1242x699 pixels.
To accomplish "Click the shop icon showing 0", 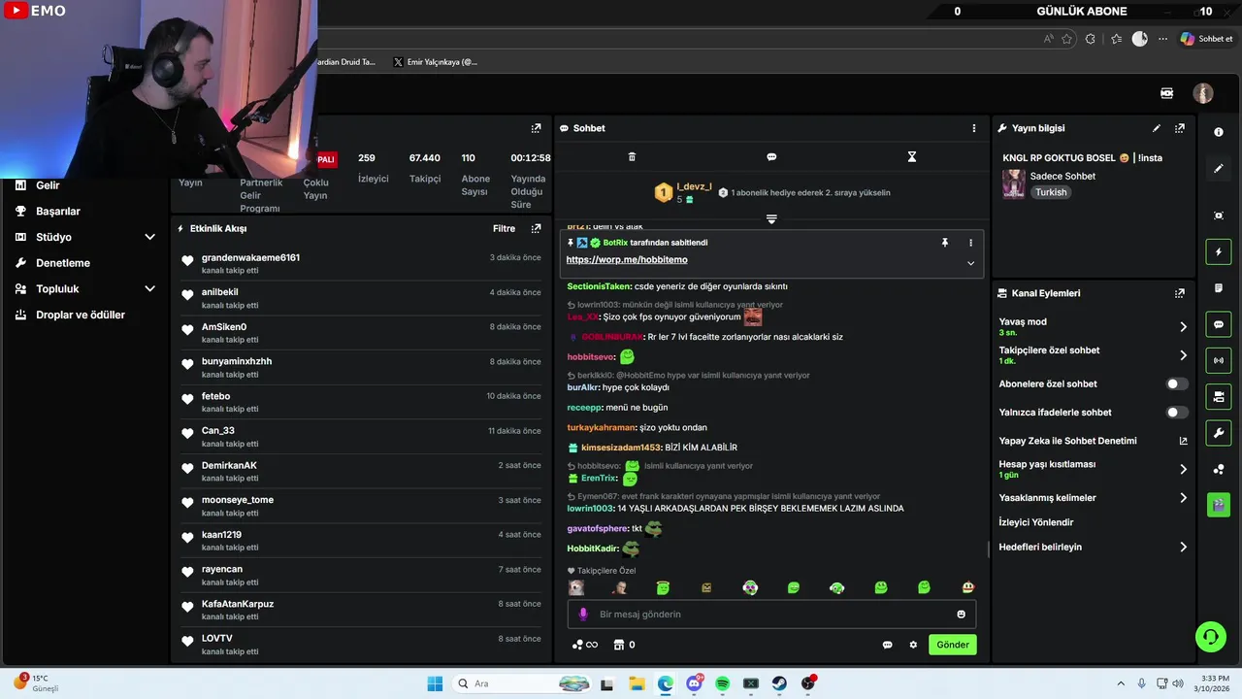I will 625,645.
